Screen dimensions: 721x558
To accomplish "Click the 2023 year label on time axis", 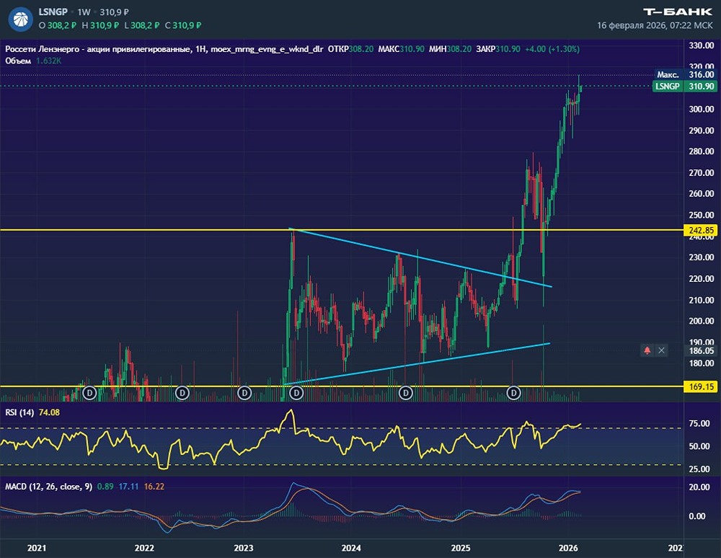I will coord(243,549).
